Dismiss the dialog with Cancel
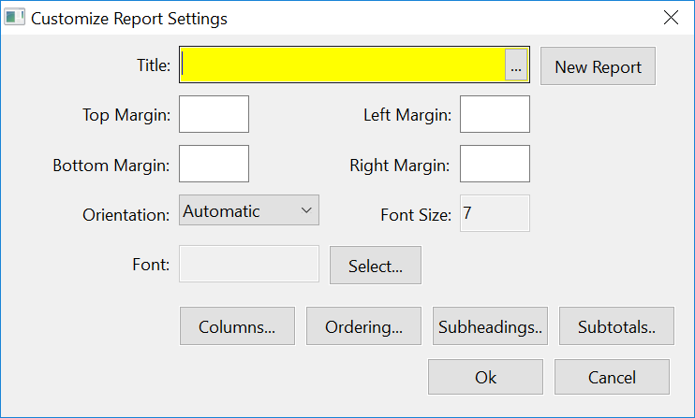 (x=612, y=378)
